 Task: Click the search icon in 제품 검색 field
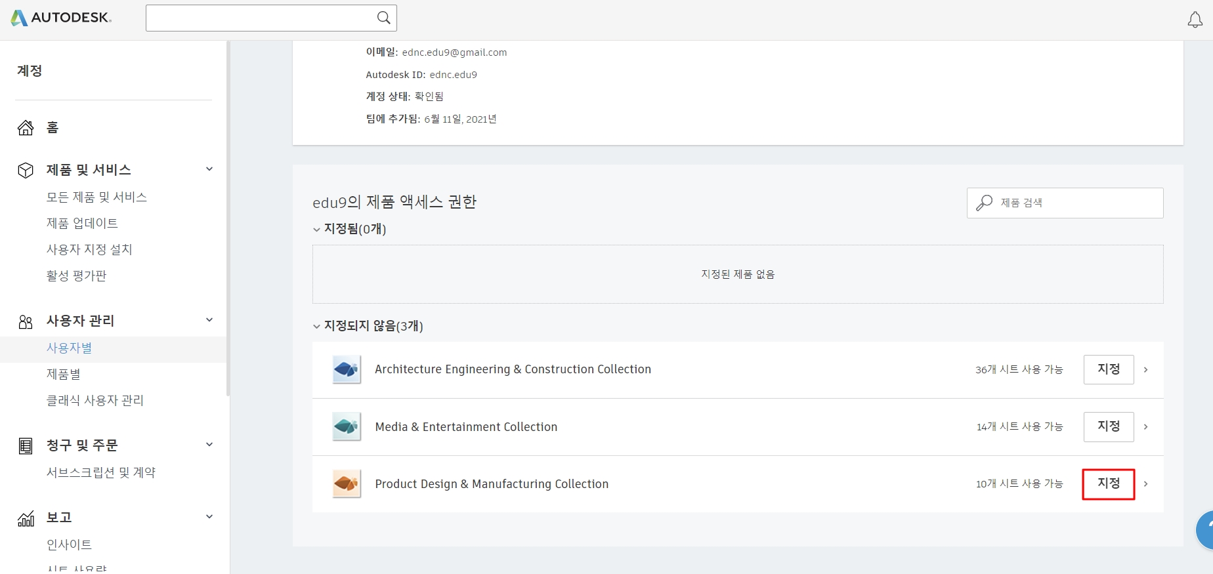984,203
